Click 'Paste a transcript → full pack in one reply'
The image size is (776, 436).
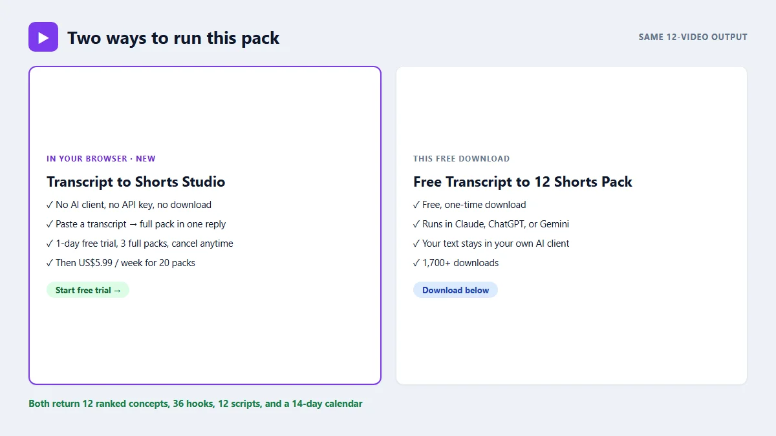136,224
